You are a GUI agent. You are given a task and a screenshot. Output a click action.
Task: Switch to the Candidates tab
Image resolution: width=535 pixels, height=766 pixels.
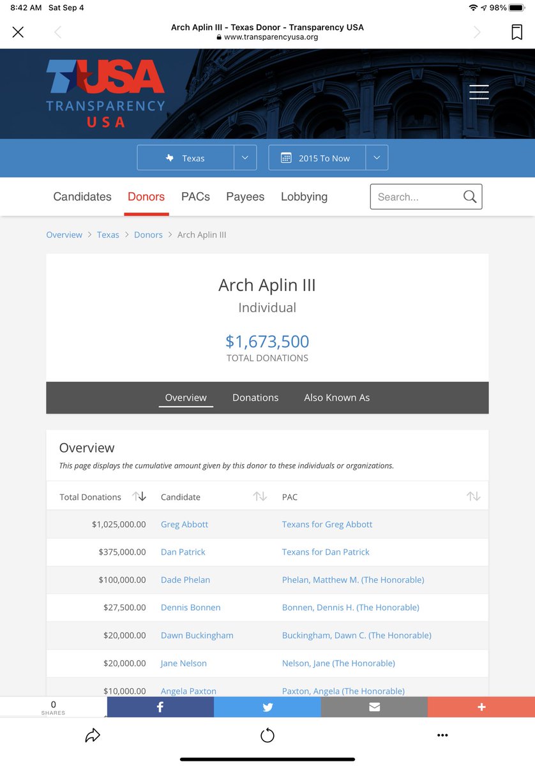(x=82, y=197)
